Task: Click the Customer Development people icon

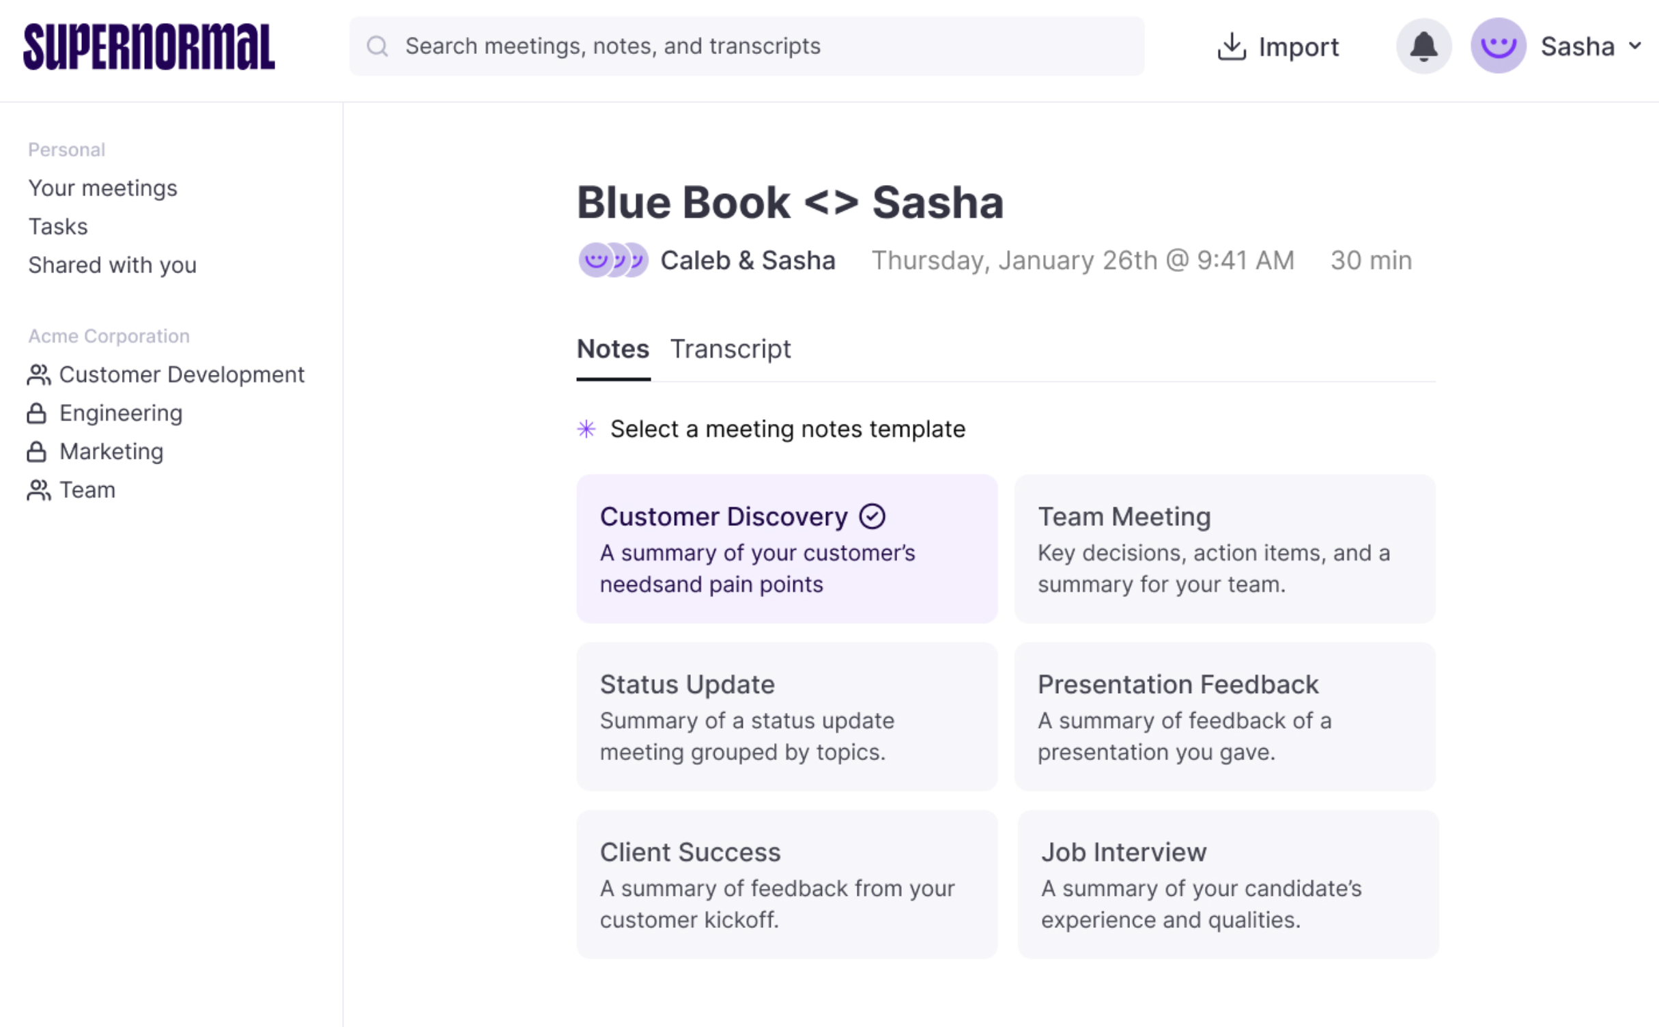Action: point(38,375)
